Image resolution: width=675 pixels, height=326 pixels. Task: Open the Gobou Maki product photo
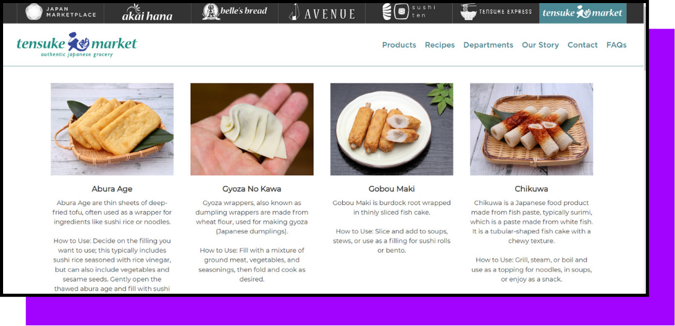tap(392, 129)
